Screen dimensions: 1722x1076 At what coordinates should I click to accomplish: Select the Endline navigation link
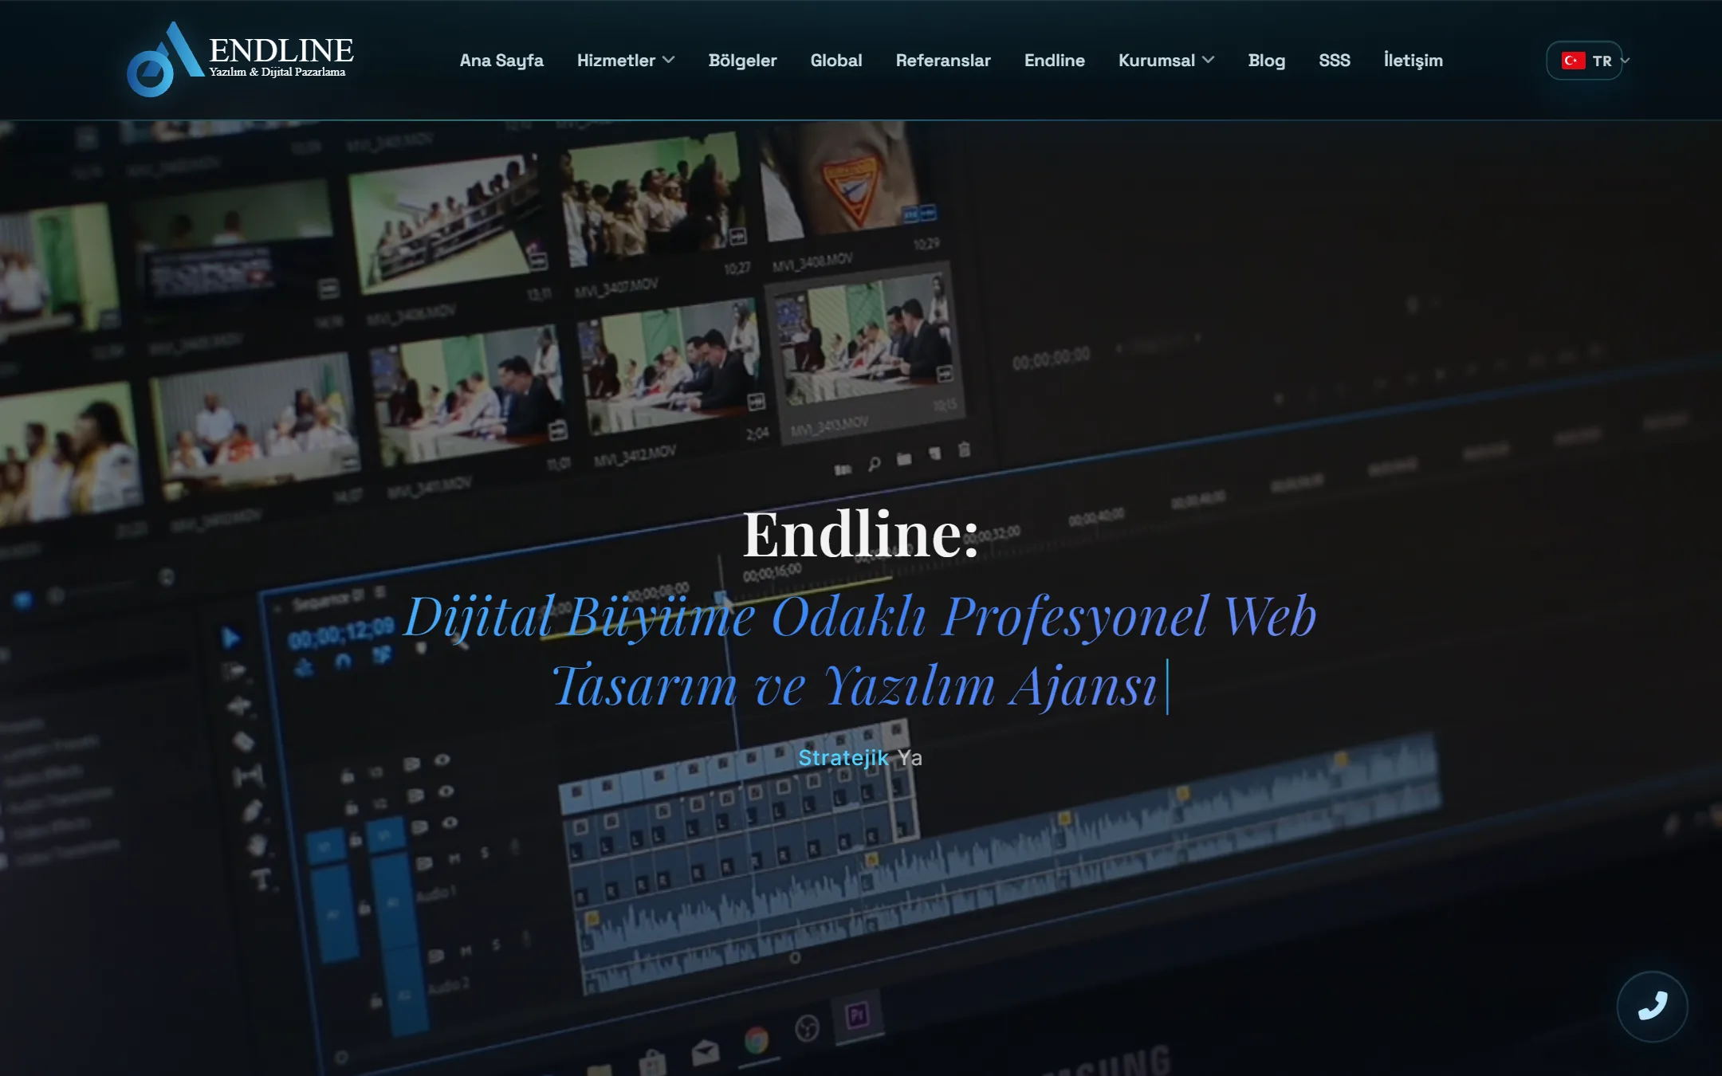tap(1055, 61)
